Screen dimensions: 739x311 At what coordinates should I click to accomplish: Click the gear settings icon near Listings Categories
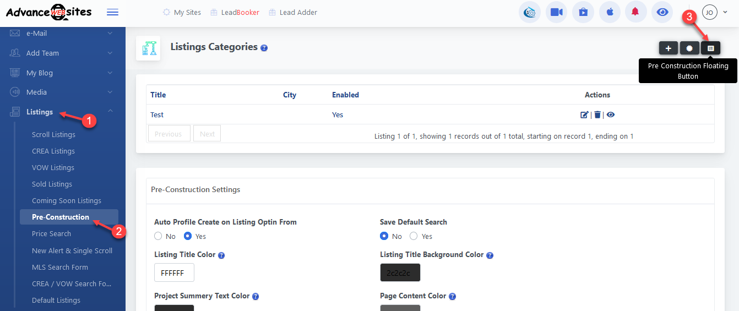pos(689,48)
